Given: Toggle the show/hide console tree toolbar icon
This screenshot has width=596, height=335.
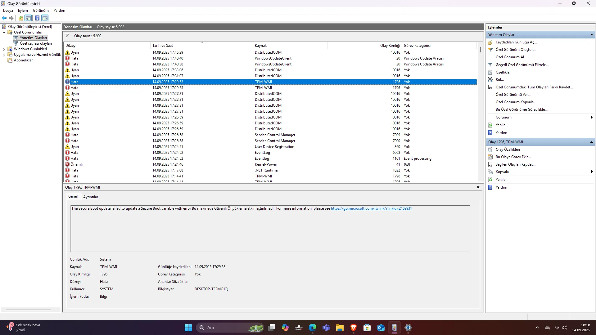Looking at the screenshot, I should 28,18.
